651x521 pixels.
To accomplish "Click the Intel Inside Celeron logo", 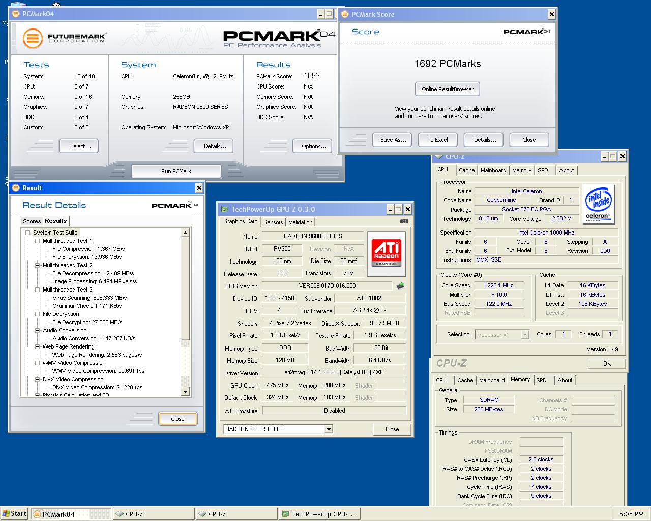I will click(x=598, y=204).
